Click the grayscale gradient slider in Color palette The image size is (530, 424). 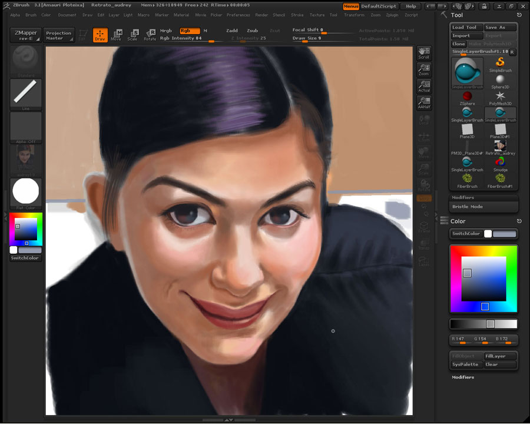483,324
